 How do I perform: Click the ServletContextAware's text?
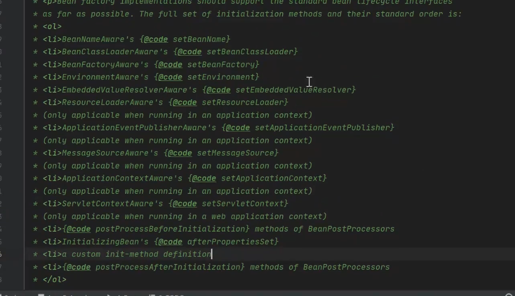tap(113, 203)
